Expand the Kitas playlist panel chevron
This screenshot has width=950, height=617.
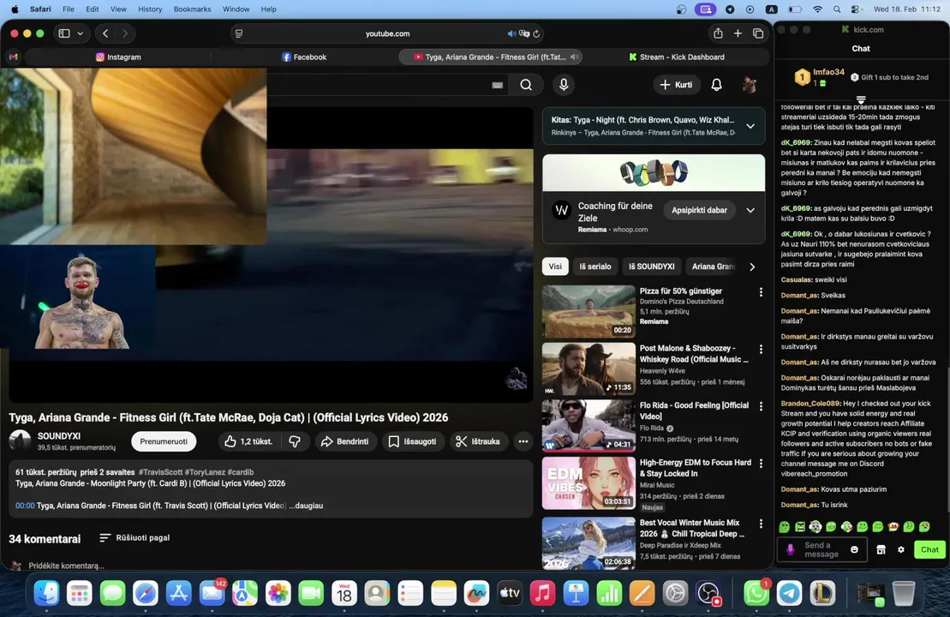point(750,126)
